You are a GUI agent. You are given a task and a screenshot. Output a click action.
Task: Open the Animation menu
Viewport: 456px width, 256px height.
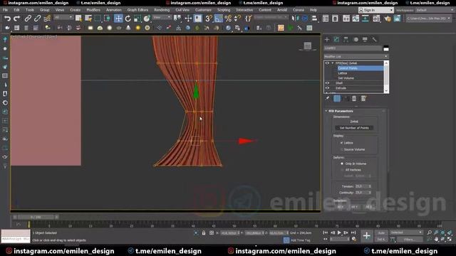[x=114, y=10]
